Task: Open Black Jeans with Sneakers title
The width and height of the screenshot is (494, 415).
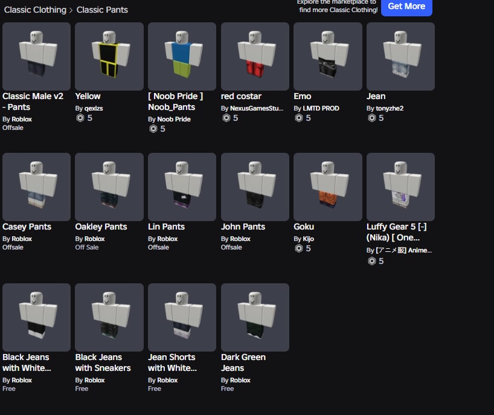Action: [103, 362]
